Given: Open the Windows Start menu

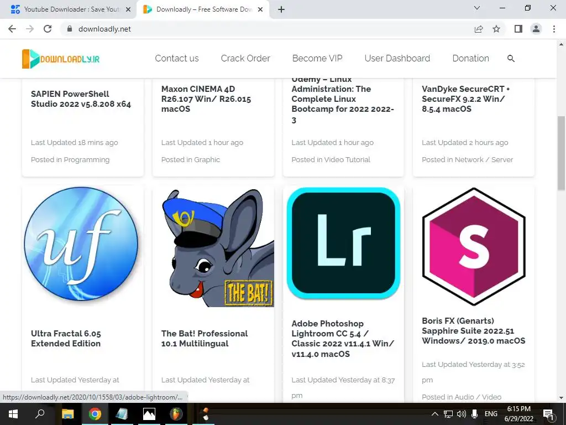Looking at the screenshot, I should pos(13,414).
